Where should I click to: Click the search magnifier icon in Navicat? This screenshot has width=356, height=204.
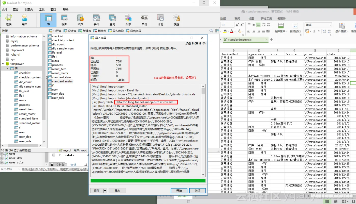[x=211, y=31]
